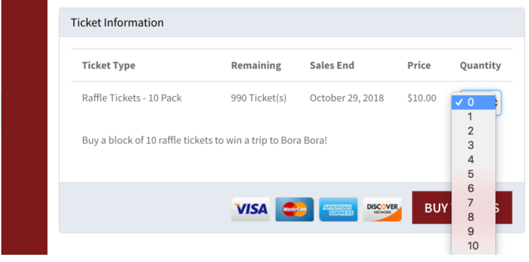Click the Quantity column header
This screenshot has height=262, width=529.
click(480, 65)
